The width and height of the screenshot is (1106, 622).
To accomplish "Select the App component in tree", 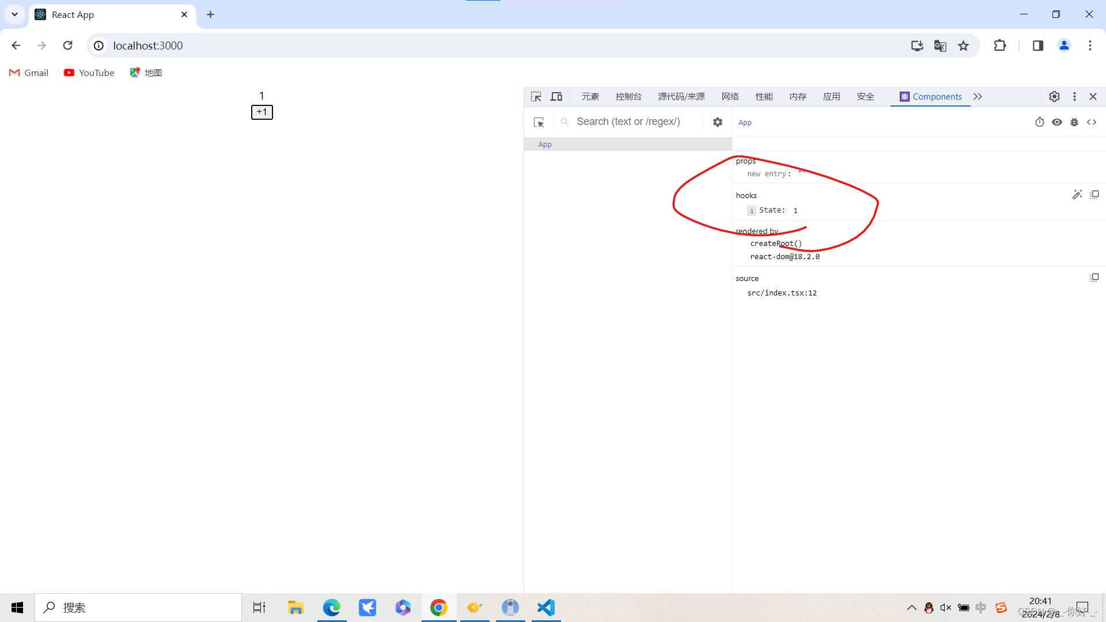I will coord(545,145).
